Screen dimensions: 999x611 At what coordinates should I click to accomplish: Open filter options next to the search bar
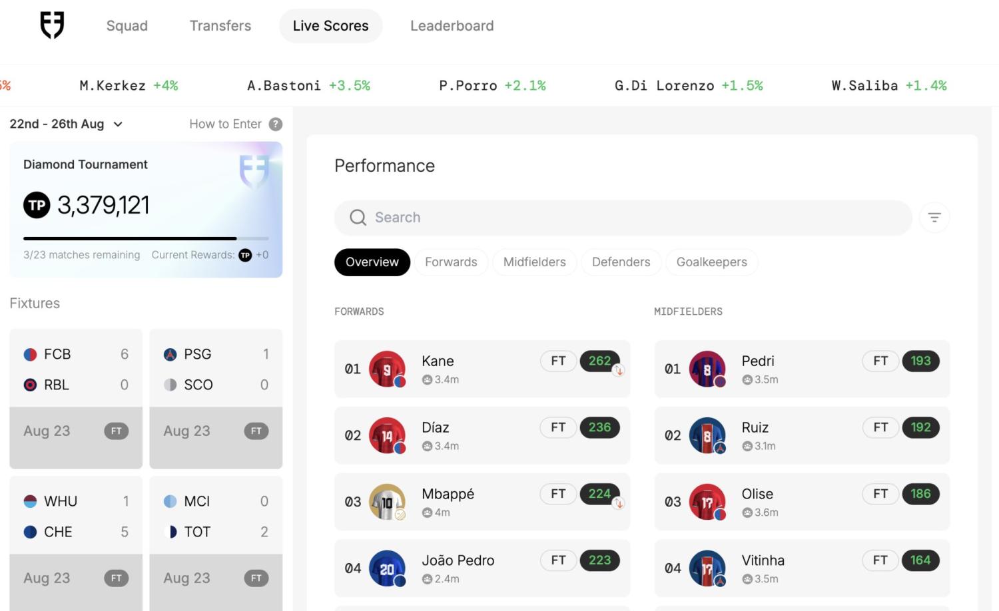click(x=934, y=217)
